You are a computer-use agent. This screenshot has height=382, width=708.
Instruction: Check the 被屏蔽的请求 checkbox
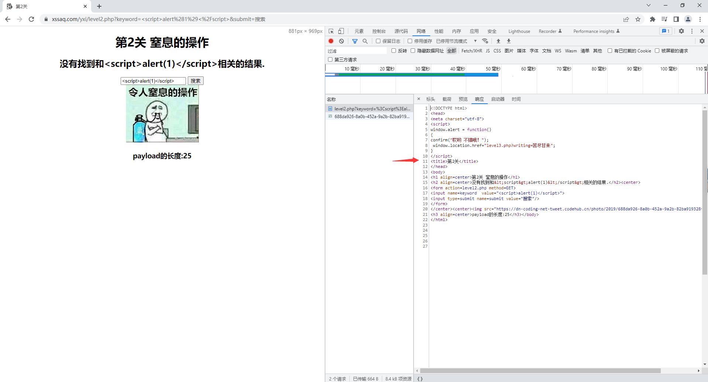657,51
